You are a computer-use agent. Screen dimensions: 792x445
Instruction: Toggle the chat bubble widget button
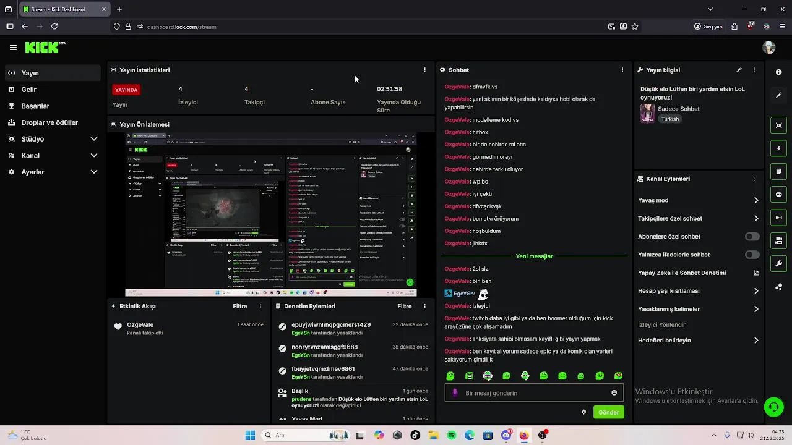pos(778,195)
